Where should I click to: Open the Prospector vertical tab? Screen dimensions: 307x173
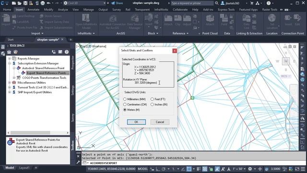72,62
